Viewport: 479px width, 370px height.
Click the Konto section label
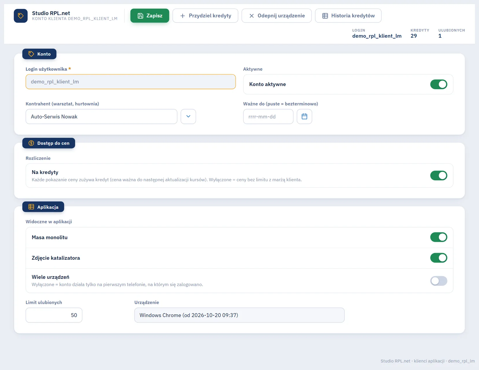point(39,54)
